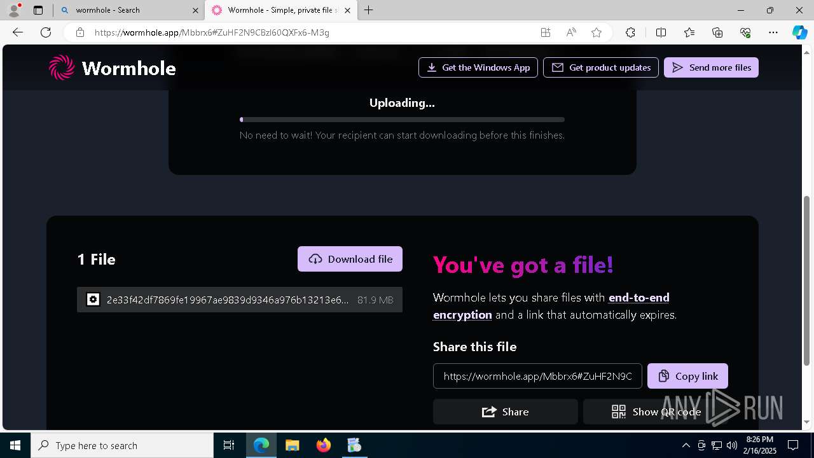This screenshot has height=458, width=814.
Task: Launch Firefox from taskbar
Action: pos(324,445)
